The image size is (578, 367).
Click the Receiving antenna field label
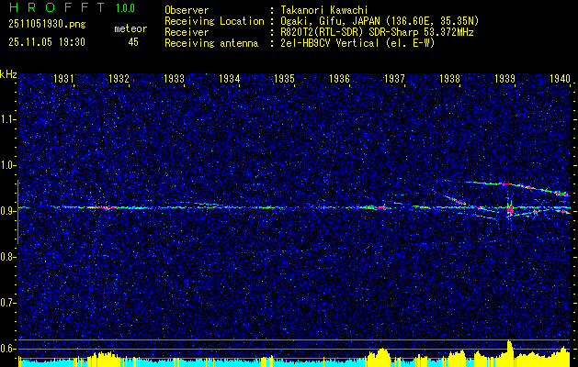coord(211,43)
